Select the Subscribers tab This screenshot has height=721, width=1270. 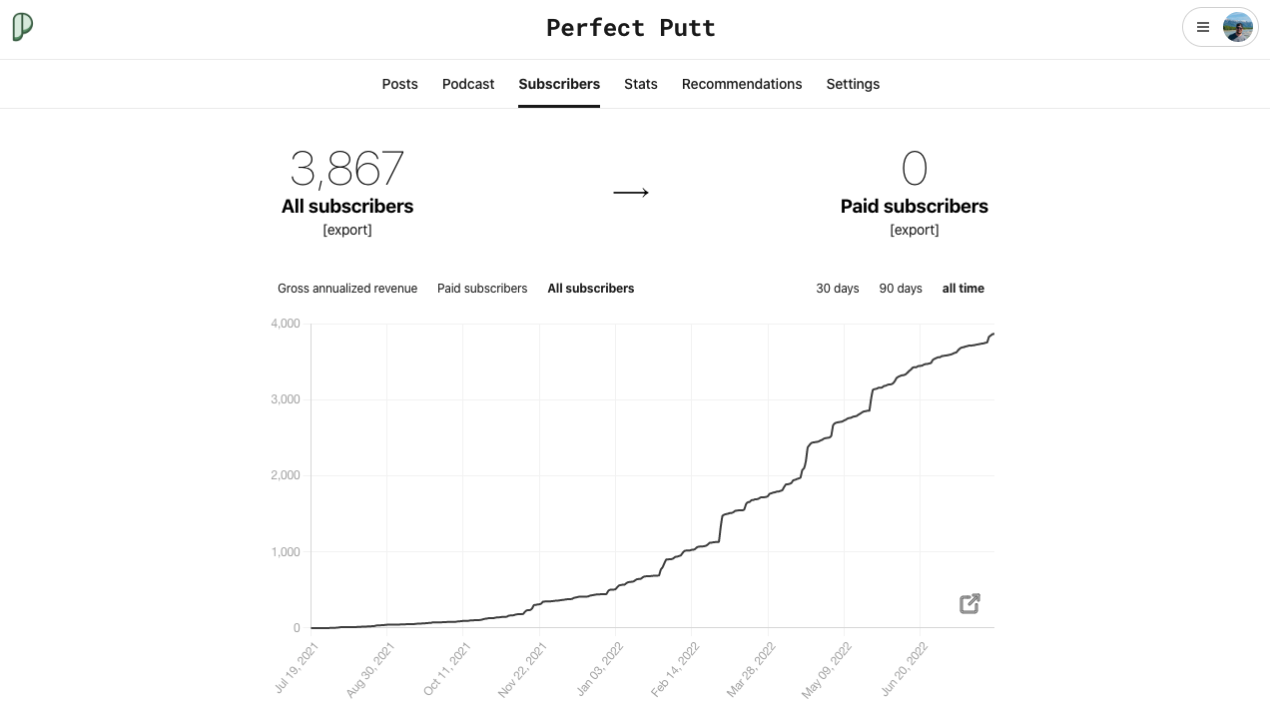coord(559,84)
